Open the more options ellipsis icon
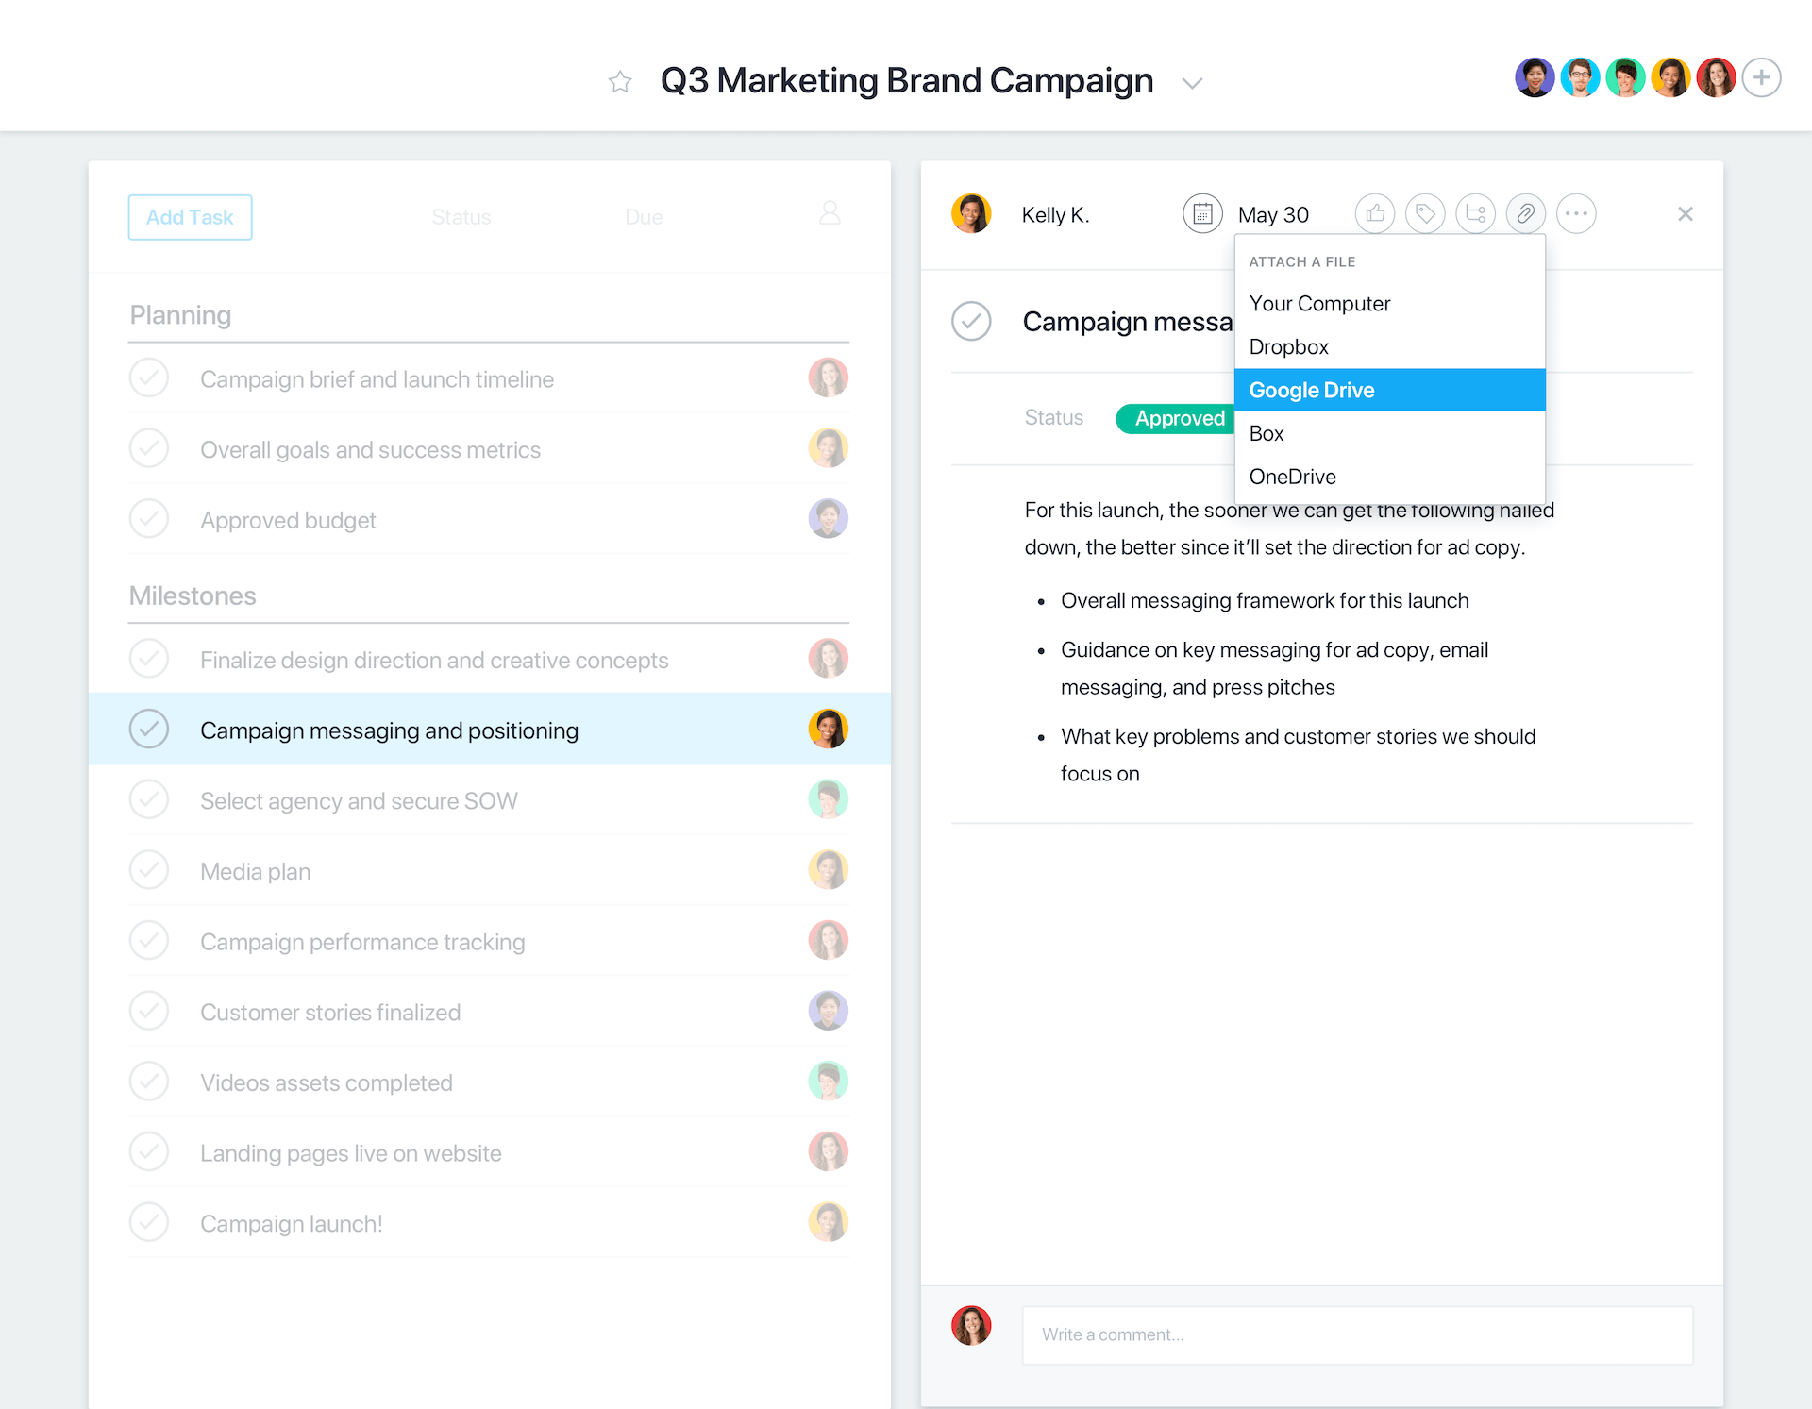Image resolution: width=1812 pixels, height=1409 pixels. [1576, 213]
